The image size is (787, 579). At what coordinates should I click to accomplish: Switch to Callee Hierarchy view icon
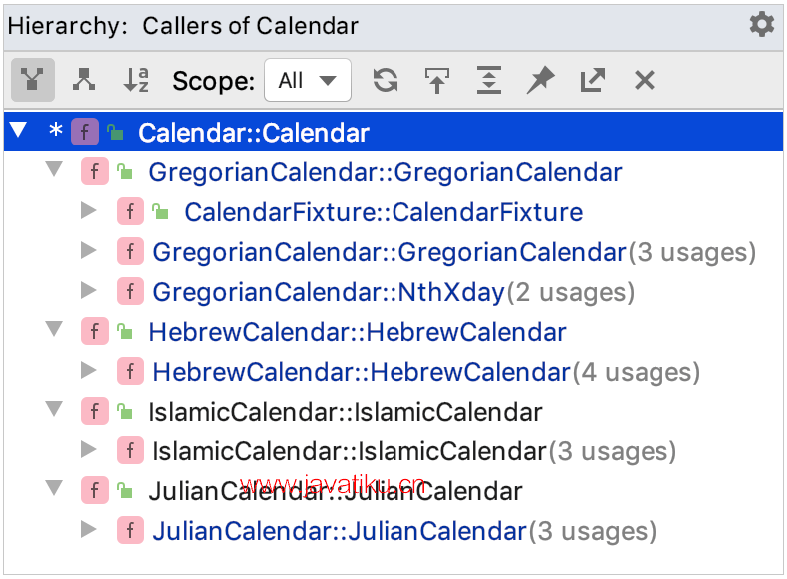85,80
